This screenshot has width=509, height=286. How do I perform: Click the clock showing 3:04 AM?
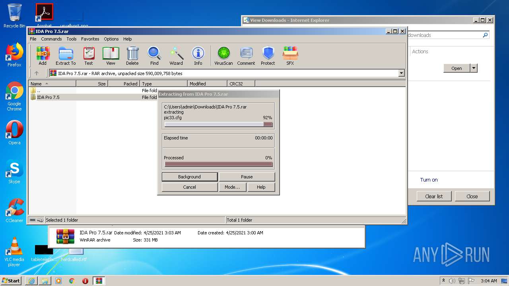[x=489, y=281]
